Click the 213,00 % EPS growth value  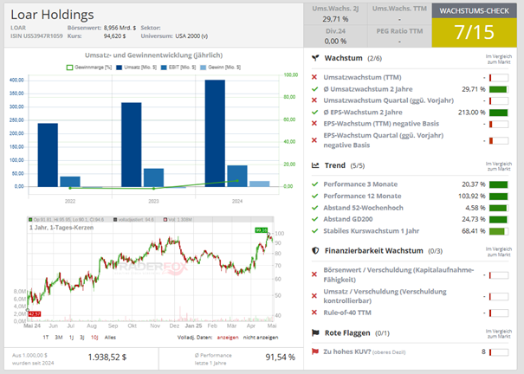(x=471, y=113)
